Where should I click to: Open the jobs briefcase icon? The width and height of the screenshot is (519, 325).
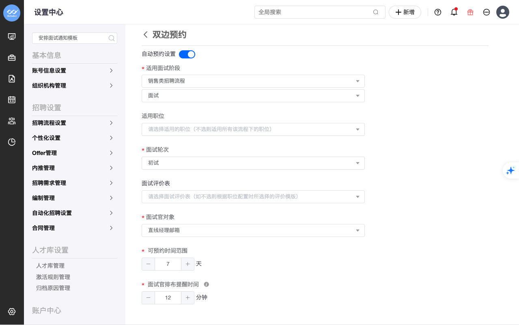(12, 58)
